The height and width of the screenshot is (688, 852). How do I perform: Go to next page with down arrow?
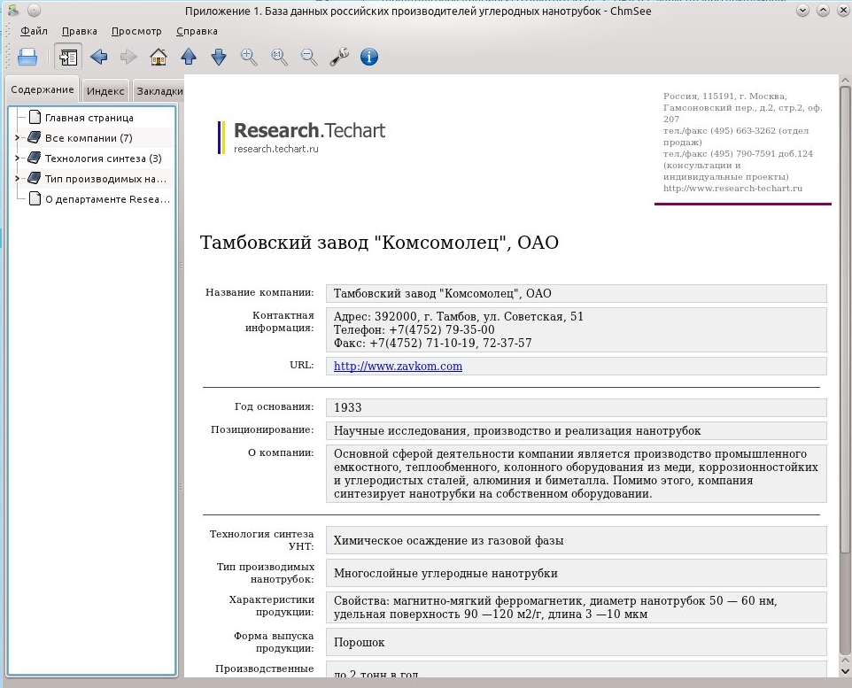(x=219, y=57)
